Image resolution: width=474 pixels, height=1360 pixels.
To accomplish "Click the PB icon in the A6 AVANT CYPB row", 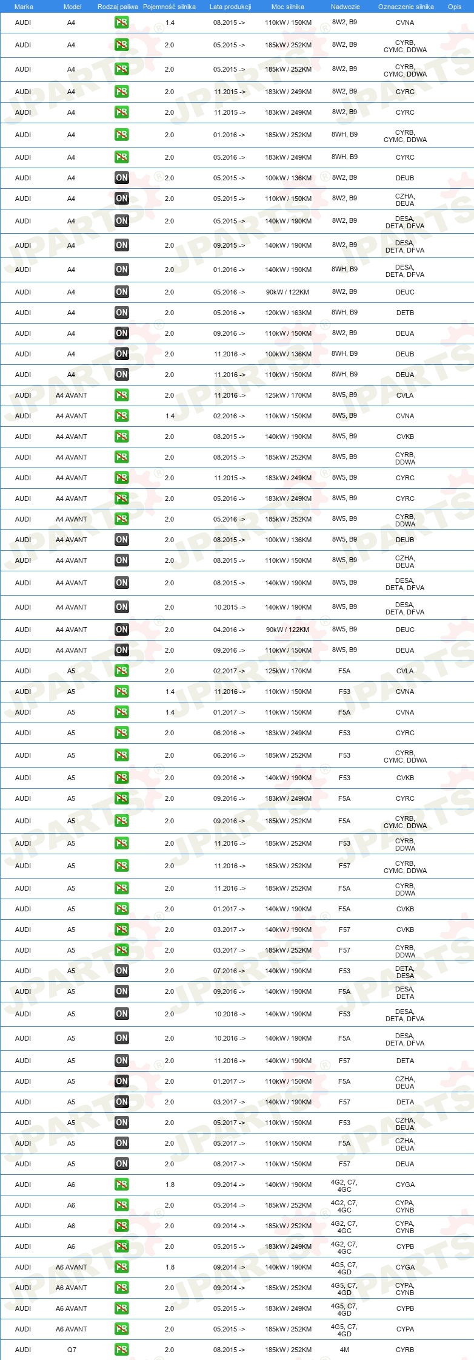I will (121, 1308).
